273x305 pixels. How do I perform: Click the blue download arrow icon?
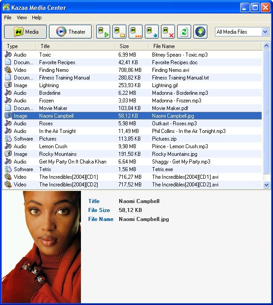pyautogui.click(x=200, y=32)
